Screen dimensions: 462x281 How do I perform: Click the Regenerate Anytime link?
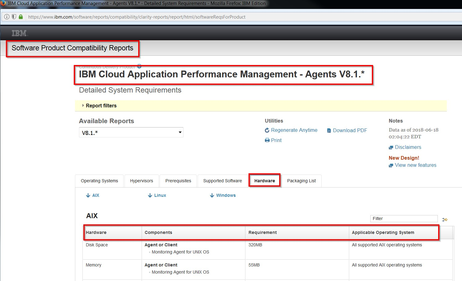pyautogui.click(x=294, y=130)
